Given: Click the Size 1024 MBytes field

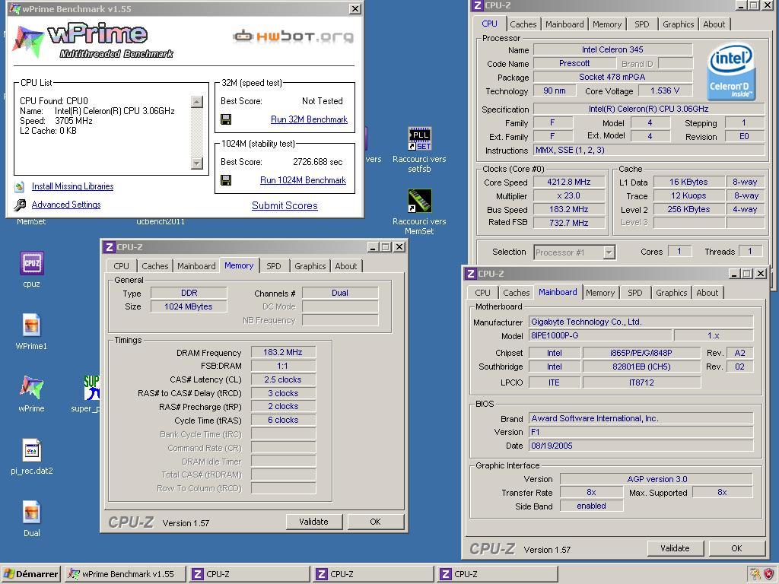Looking at the screenshot, I should point(189,306).
